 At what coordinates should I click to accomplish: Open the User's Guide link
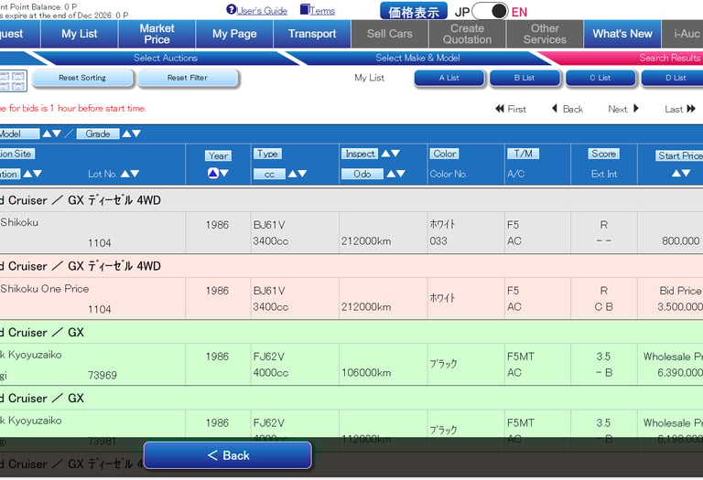pos(262,11)
